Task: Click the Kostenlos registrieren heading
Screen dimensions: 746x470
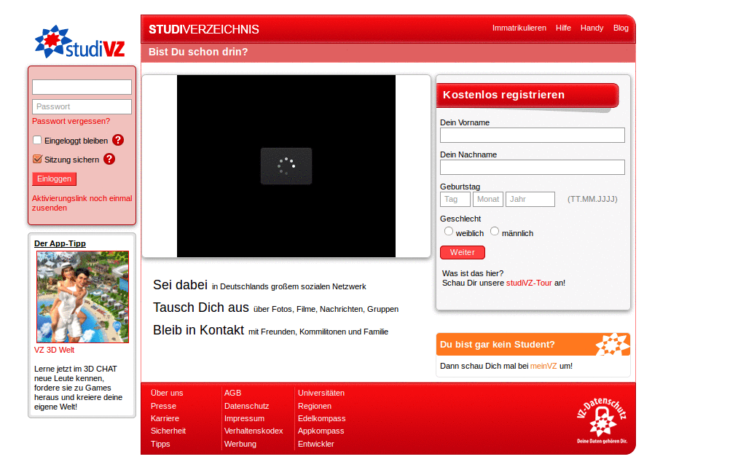Action: pyautogui.click(x=503, y=95)
